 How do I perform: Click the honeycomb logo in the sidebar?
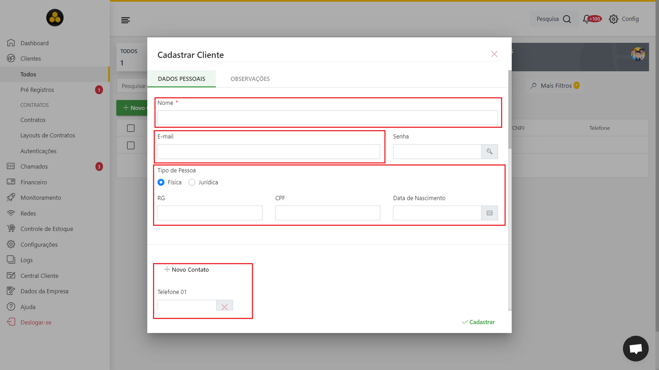[55, 18]
